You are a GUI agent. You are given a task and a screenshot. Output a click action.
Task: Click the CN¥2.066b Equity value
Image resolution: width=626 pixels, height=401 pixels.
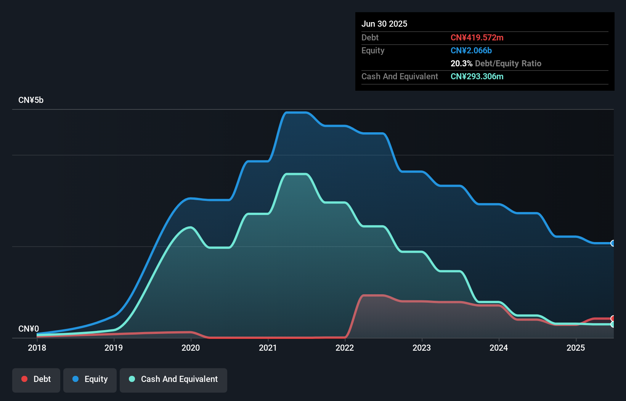point(471,50)
